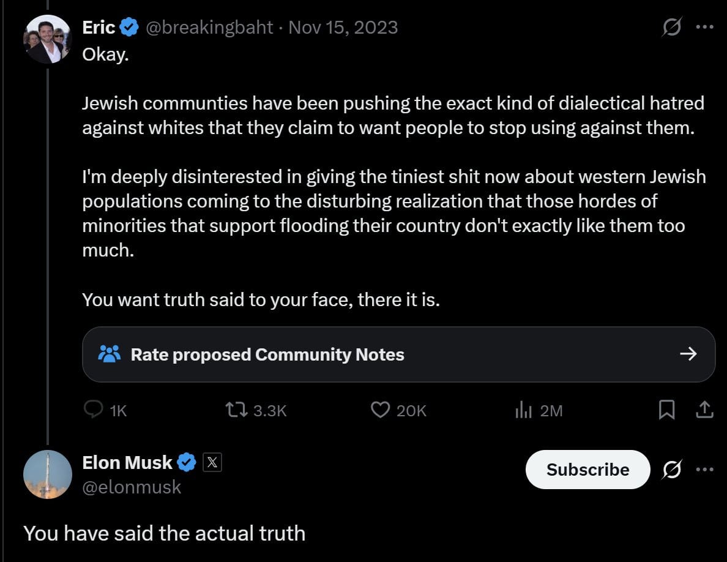Open the Nov 15, 2023 timestamp link
The width and height of the screenshot is (727, 562).
pyautogui.click(x=343, y=28)
